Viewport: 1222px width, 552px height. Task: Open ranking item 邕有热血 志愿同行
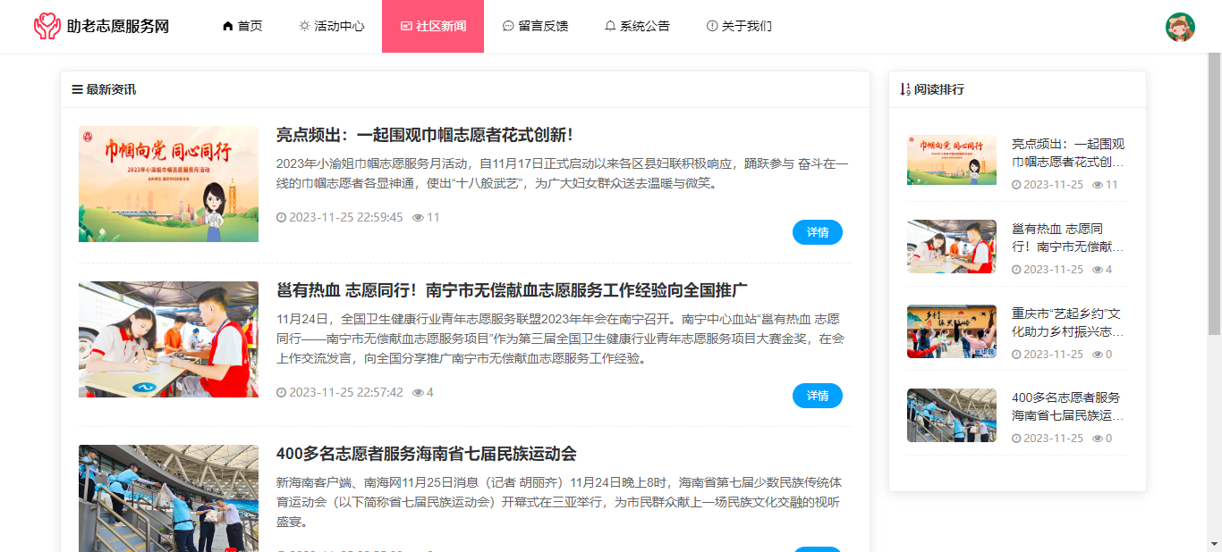[x=1066, y=238]
